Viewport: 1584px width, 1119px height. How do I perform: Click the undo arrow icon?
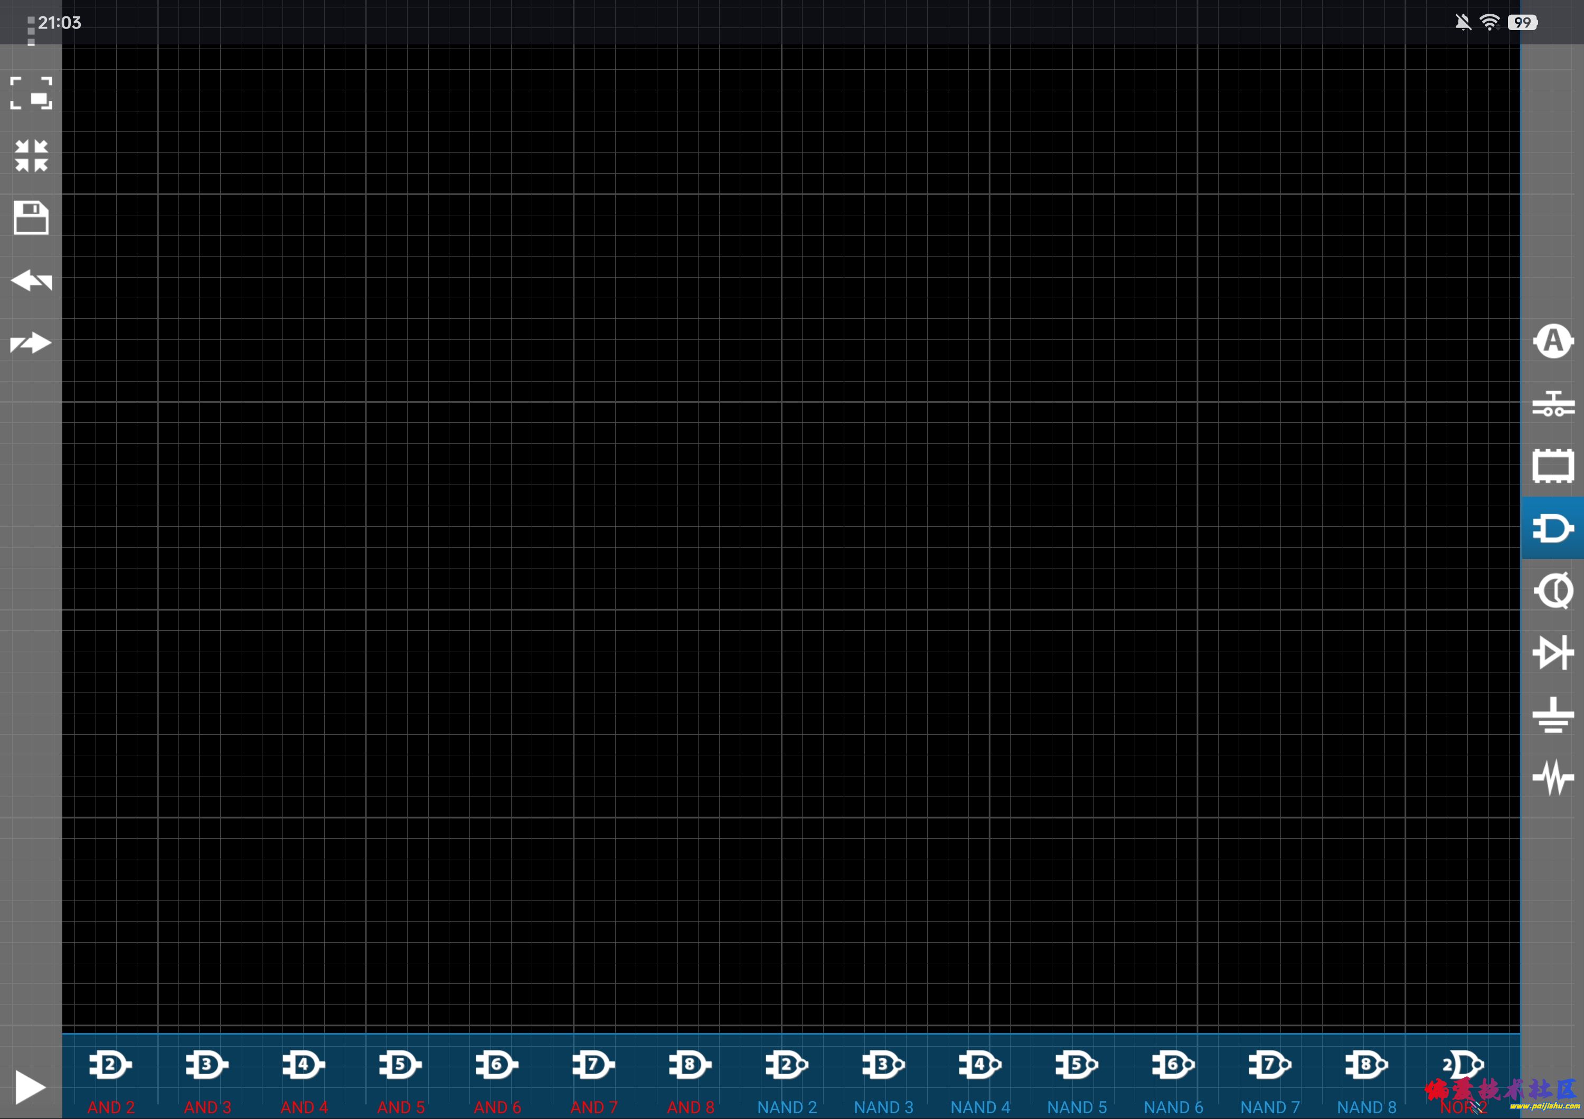(x=31, y=281)
